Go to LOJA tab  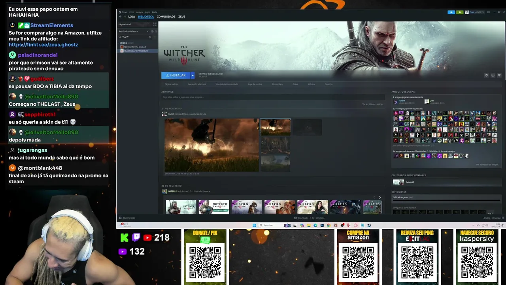point(132,17)
